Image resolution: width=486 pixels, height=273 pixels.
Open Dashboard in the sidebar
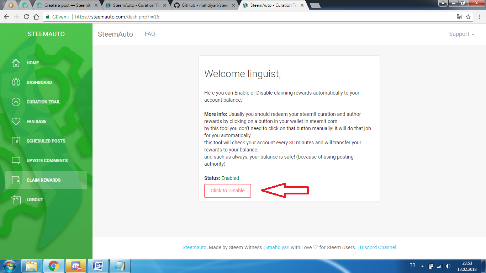click(x=46, y=82)
